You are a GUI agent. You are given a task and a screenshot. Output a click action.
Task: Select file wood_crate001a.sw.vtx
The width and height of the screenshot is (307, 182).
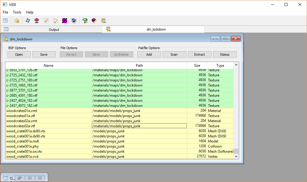click(x=119, y=151)
